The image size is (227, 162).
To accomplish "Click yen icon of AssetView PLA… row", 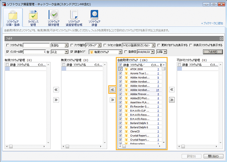I will coord(126,102).
